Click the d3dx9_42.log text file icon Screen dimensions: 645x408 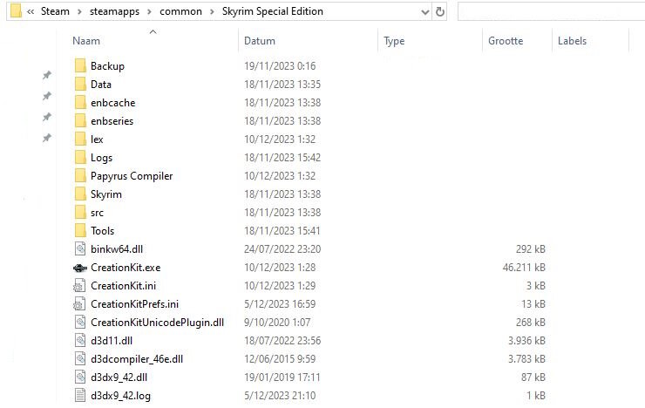tap(80, 395)
